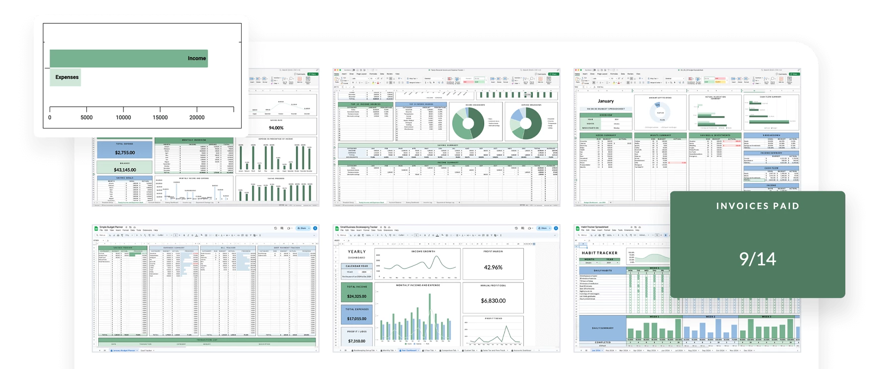Viewport: 893px width, 369px height.
Task: Click the Google Sheets logo in Simple Budget Planner
Action: 96,228
